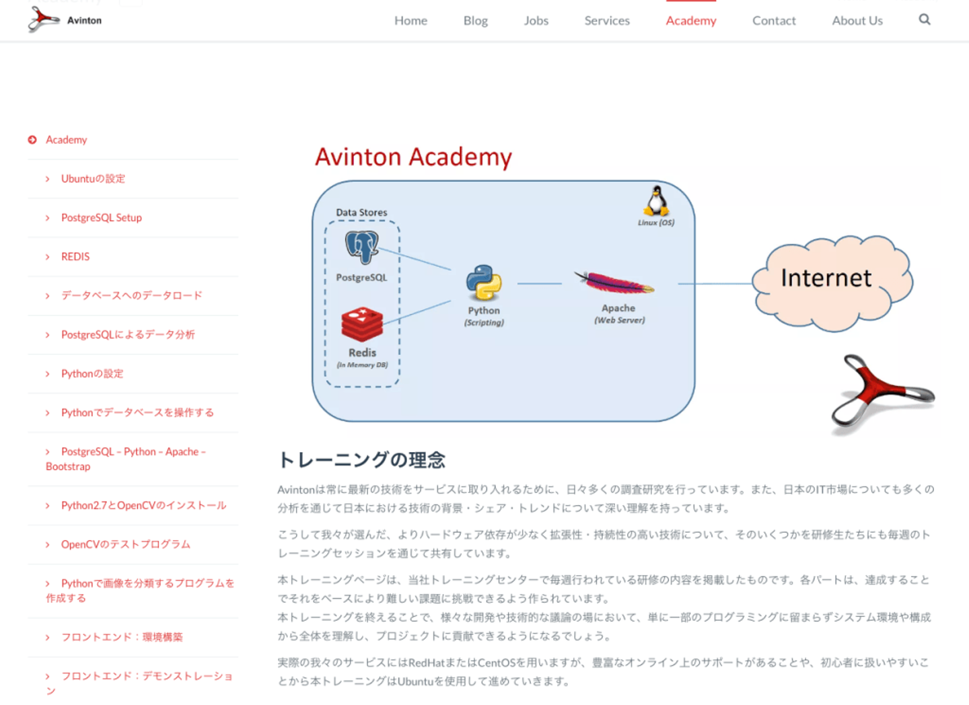Click the 3D Avinton propeller logo
969x705 pixels.
[x=882, y=394]
